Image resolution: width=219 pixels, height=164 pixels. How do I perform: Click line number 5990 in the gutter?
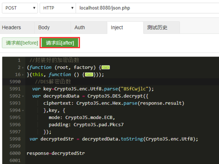pos(15,82)
